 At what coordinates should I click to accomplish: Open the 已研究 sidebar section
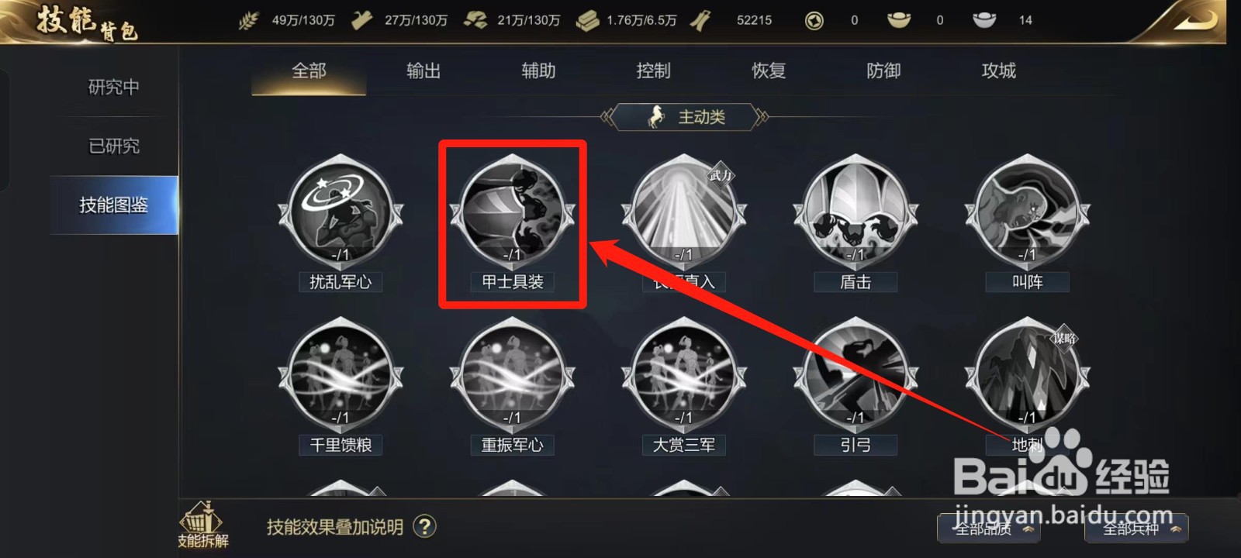tap(114, 146)
